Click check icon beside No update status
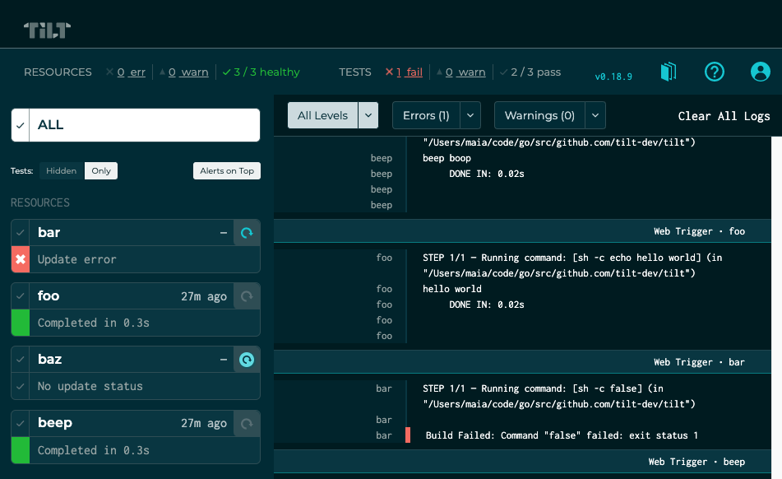 pyautogui.click(x=21, y=386)
